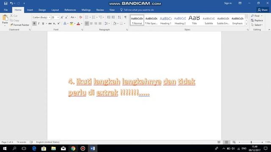Apply red font color
The width and height of the screenshot is (271, 152).
78,24
